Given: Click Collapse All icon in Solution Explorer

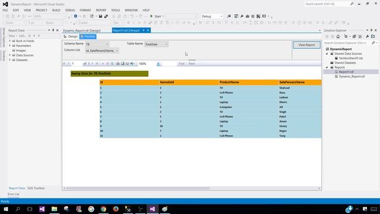Looking at the screenshot, I should pos(354,36).
